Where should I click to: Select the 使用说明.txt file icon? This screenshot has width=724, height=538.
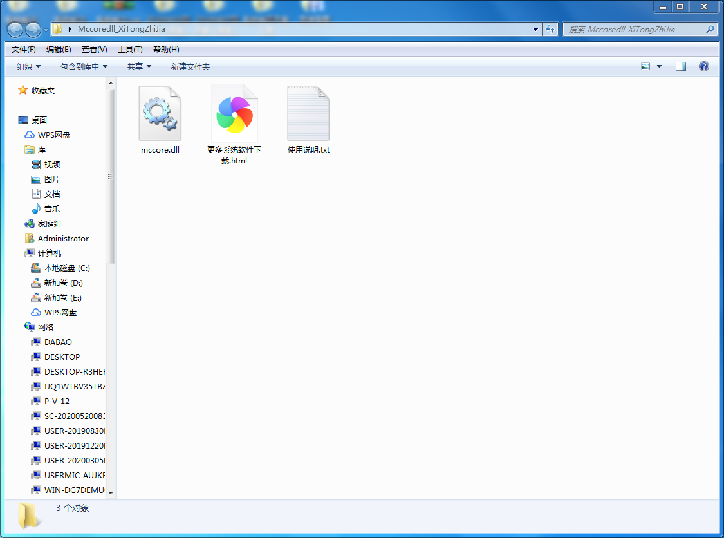pyautogui.click(x=308, y=113)
